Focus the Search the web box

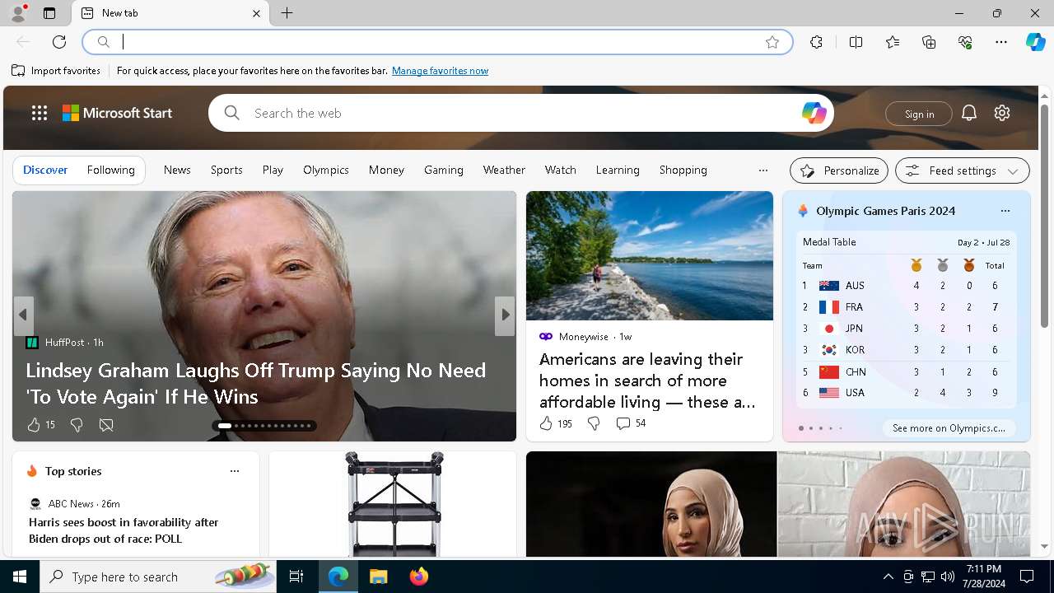click(x=520, y=113)
